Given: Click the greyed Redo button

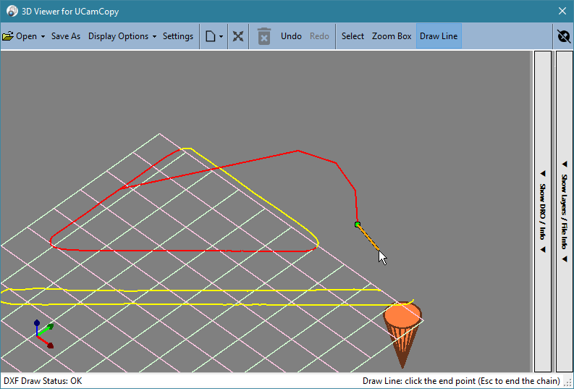Looking at the screenshot, I should [x=319, y=36].
